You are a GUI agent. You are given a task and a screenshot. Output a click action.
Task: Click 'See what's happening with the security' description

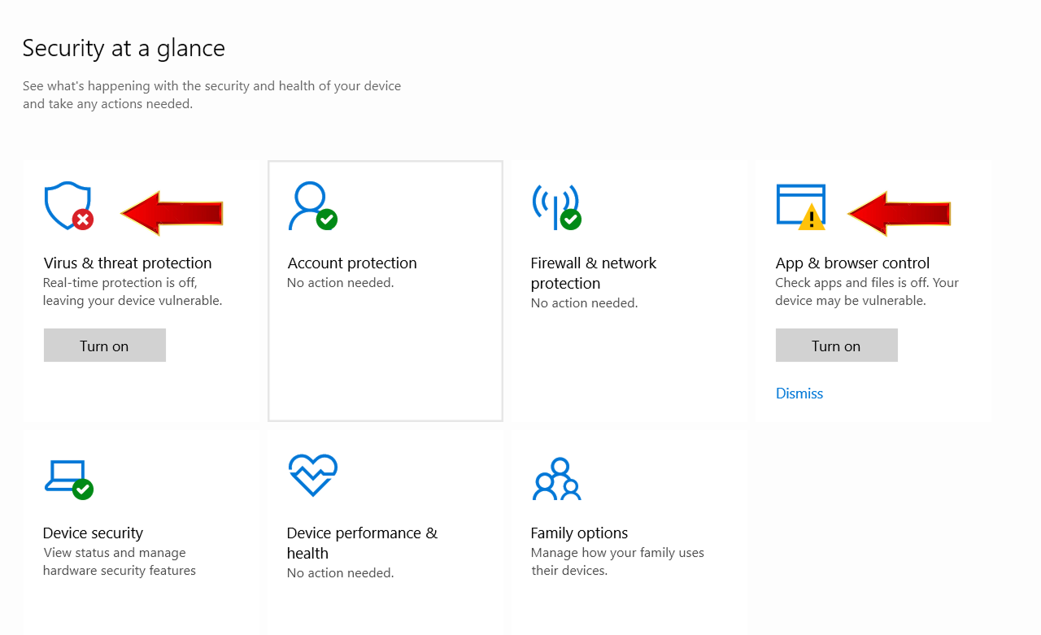[211, 95]
